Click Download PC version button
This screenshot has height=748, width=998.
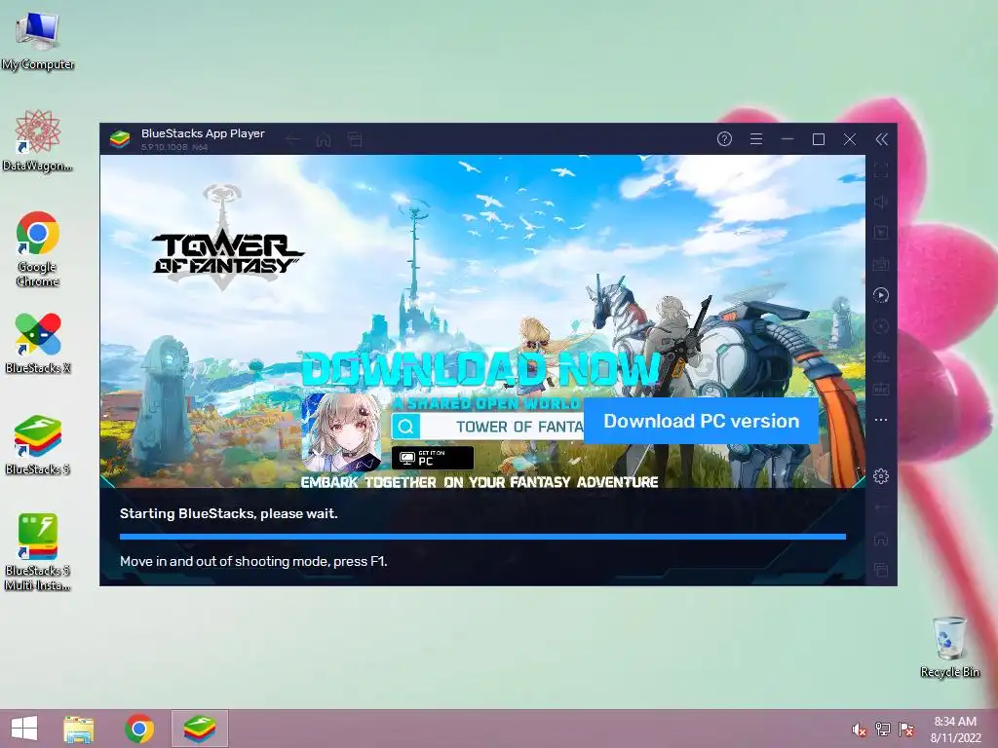[x=701, y=421]
